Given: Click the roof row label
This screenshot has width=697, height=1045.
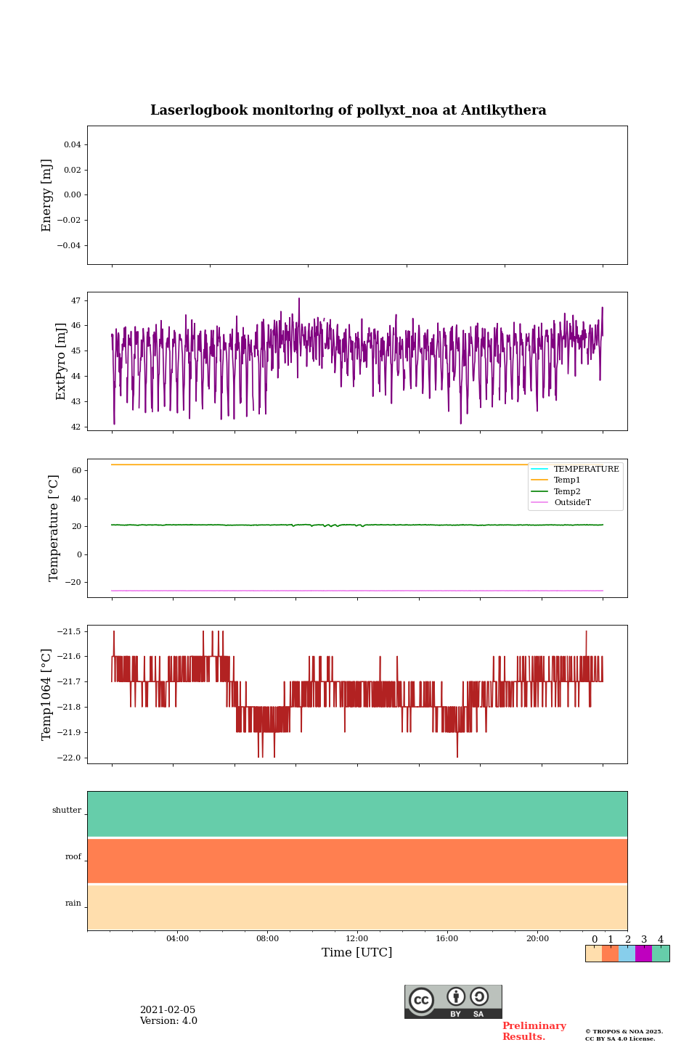Looking at the screenshot, I should (73, 857).
